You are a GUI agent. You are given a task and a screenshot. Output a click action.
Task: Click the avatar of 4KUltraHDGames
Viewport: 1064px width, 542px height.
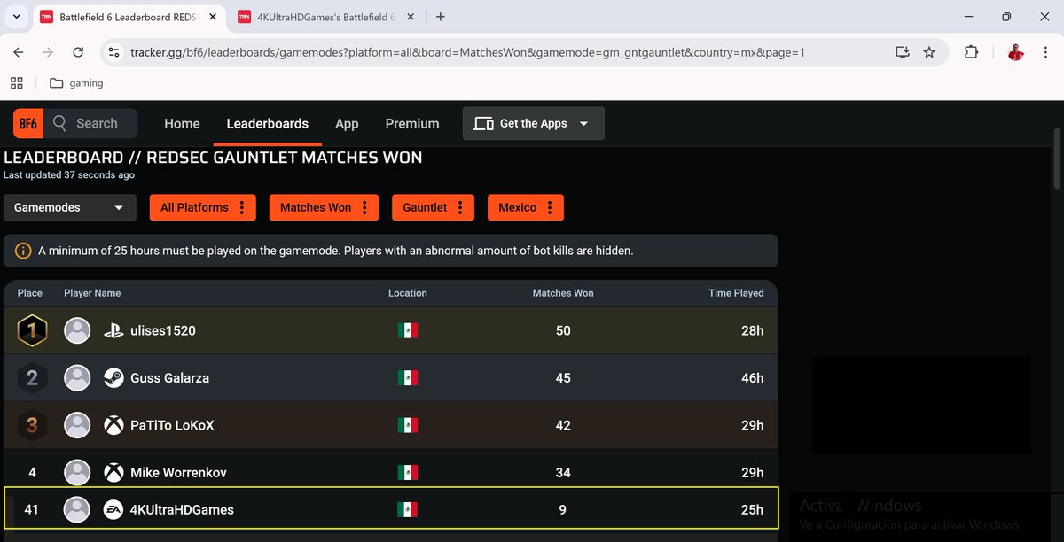[x=78, y=510]
